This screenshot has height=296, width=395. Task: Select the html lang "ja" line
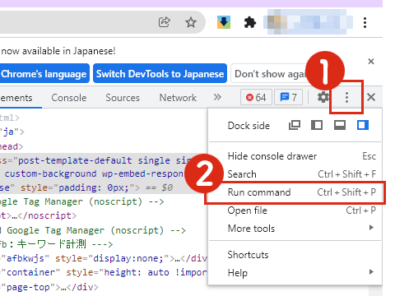click(x=12, y=132)
